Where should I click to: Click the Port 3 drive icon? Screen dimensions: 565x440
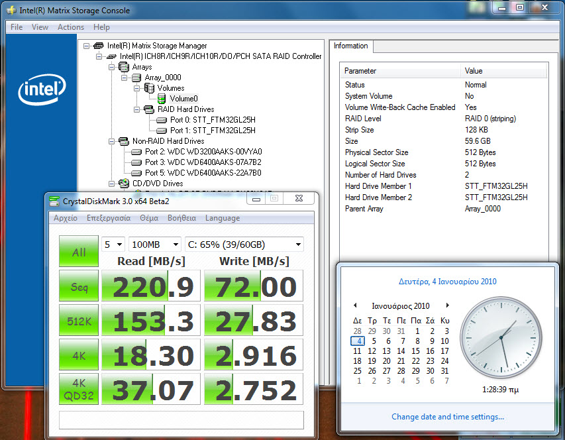click(136, 162)
